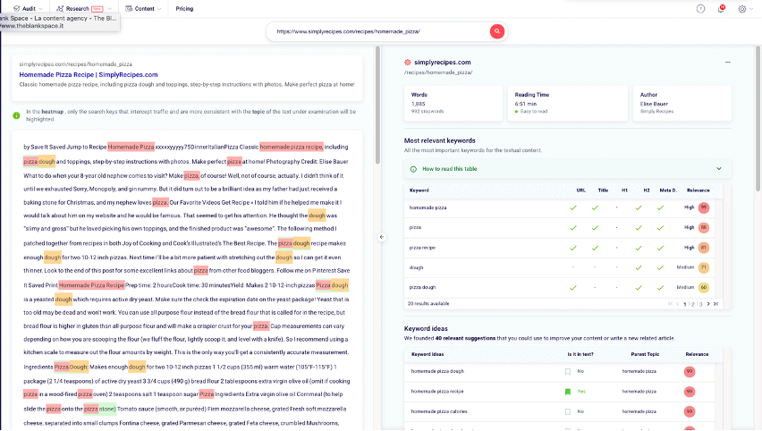Click '20 results available' text

tap(428, 304)
